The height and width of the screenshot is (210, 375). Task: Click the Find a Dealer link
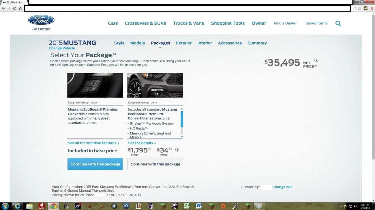point(285,23)
